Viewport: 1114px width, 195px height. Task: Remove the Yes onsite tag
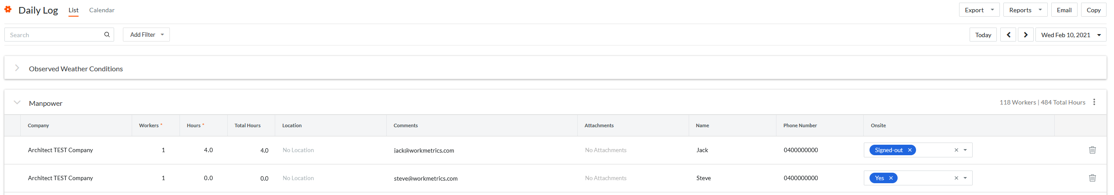pos(891,178)
